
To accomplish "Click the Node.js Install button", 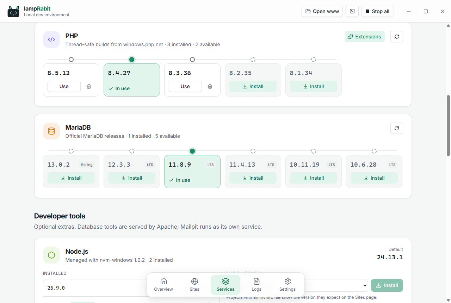I will point(387,285).
